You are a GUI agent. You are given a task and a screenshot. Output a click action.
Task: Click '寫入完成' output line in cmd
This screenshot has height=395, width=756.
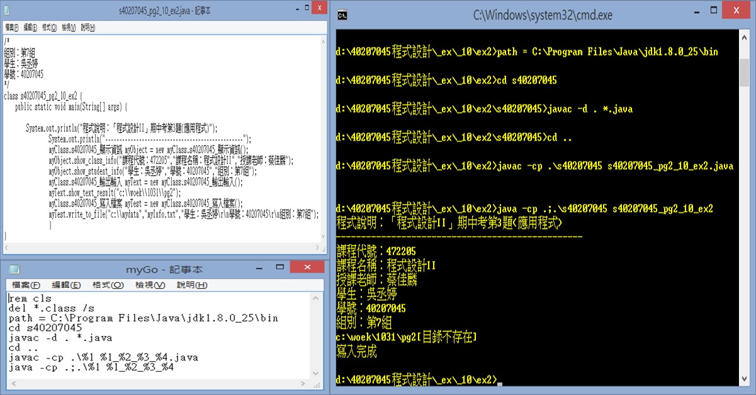pyautogui.click(x=356, y=352)
